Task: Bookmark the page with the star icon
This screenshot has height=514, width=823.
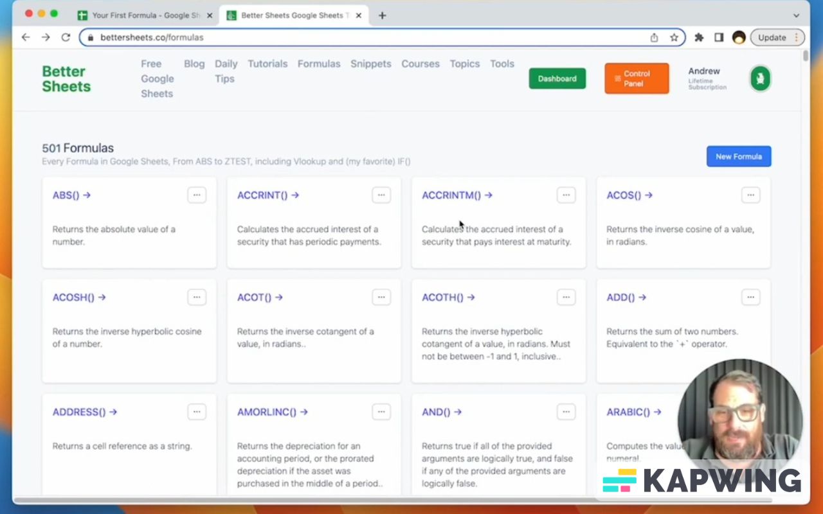Action: 674,37
